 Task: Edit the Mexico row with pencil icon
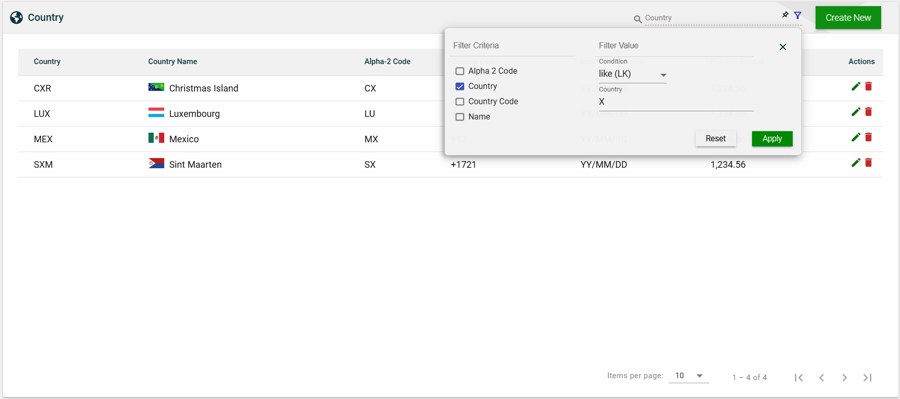coord(856,137)
